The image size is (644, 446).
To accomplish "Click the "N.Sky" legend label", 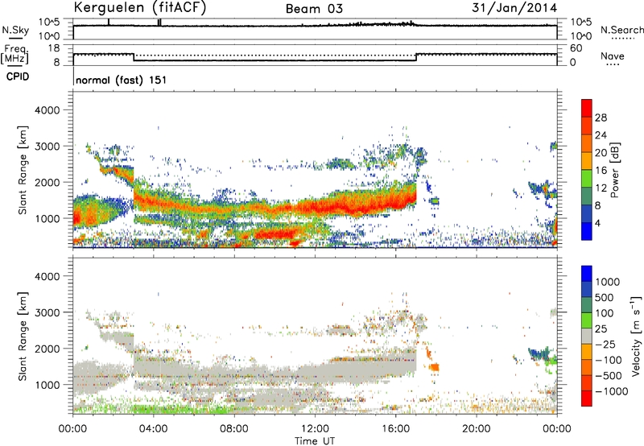I will 15,30.
